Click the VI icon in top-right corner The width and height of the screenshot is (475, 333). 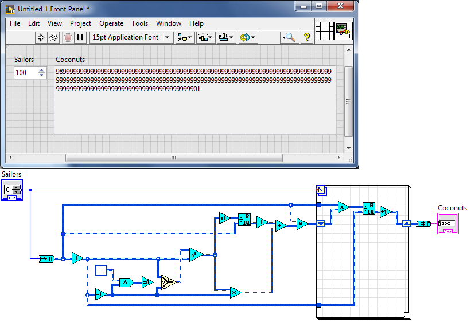(x=344, y=31)
